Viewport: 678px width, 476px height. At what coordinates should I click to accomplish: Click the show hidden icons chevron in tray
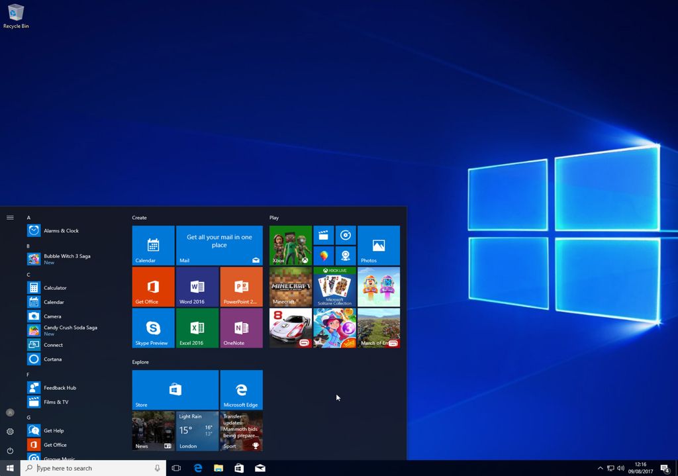tap(601, 468)
